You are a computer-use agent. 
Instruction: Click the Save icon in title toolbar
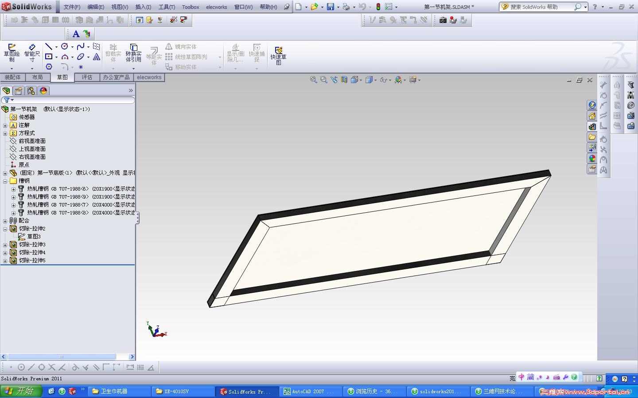[331, 7]
